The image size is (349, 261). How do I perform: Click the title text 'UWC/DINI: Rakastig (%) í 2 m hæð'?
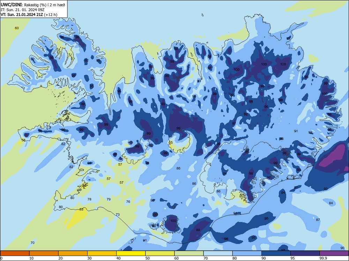33,5
